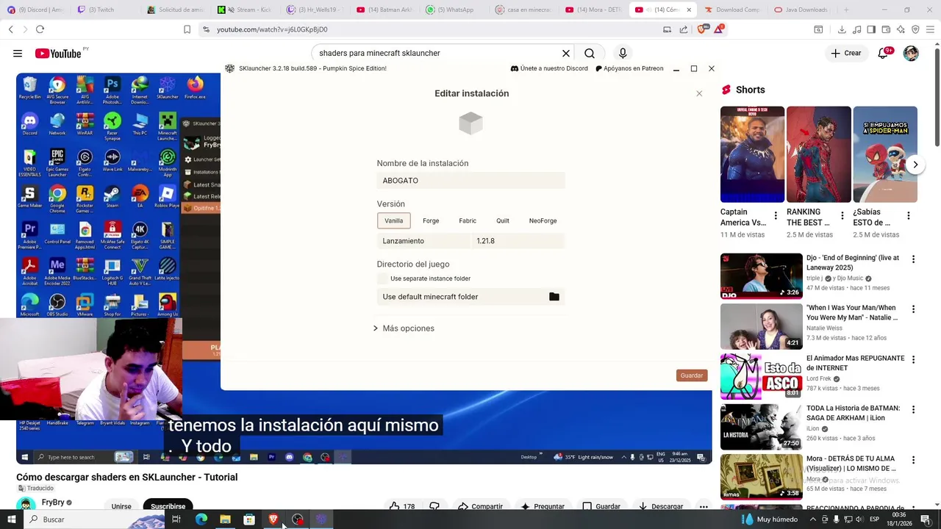Open the browser downloads icon
Screen dimensions: 941x529
(842, 29)
